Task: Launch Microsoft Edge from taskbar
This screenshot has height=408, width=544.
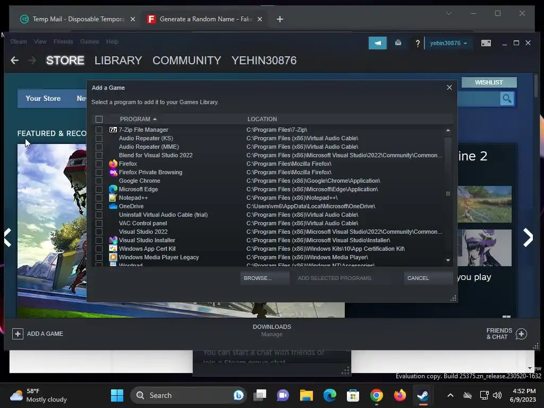Action: click(x=329, y=395)
